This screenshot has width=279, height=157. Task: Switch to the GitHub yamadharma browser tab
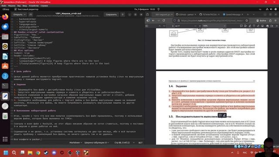click(x=186, y=14)
